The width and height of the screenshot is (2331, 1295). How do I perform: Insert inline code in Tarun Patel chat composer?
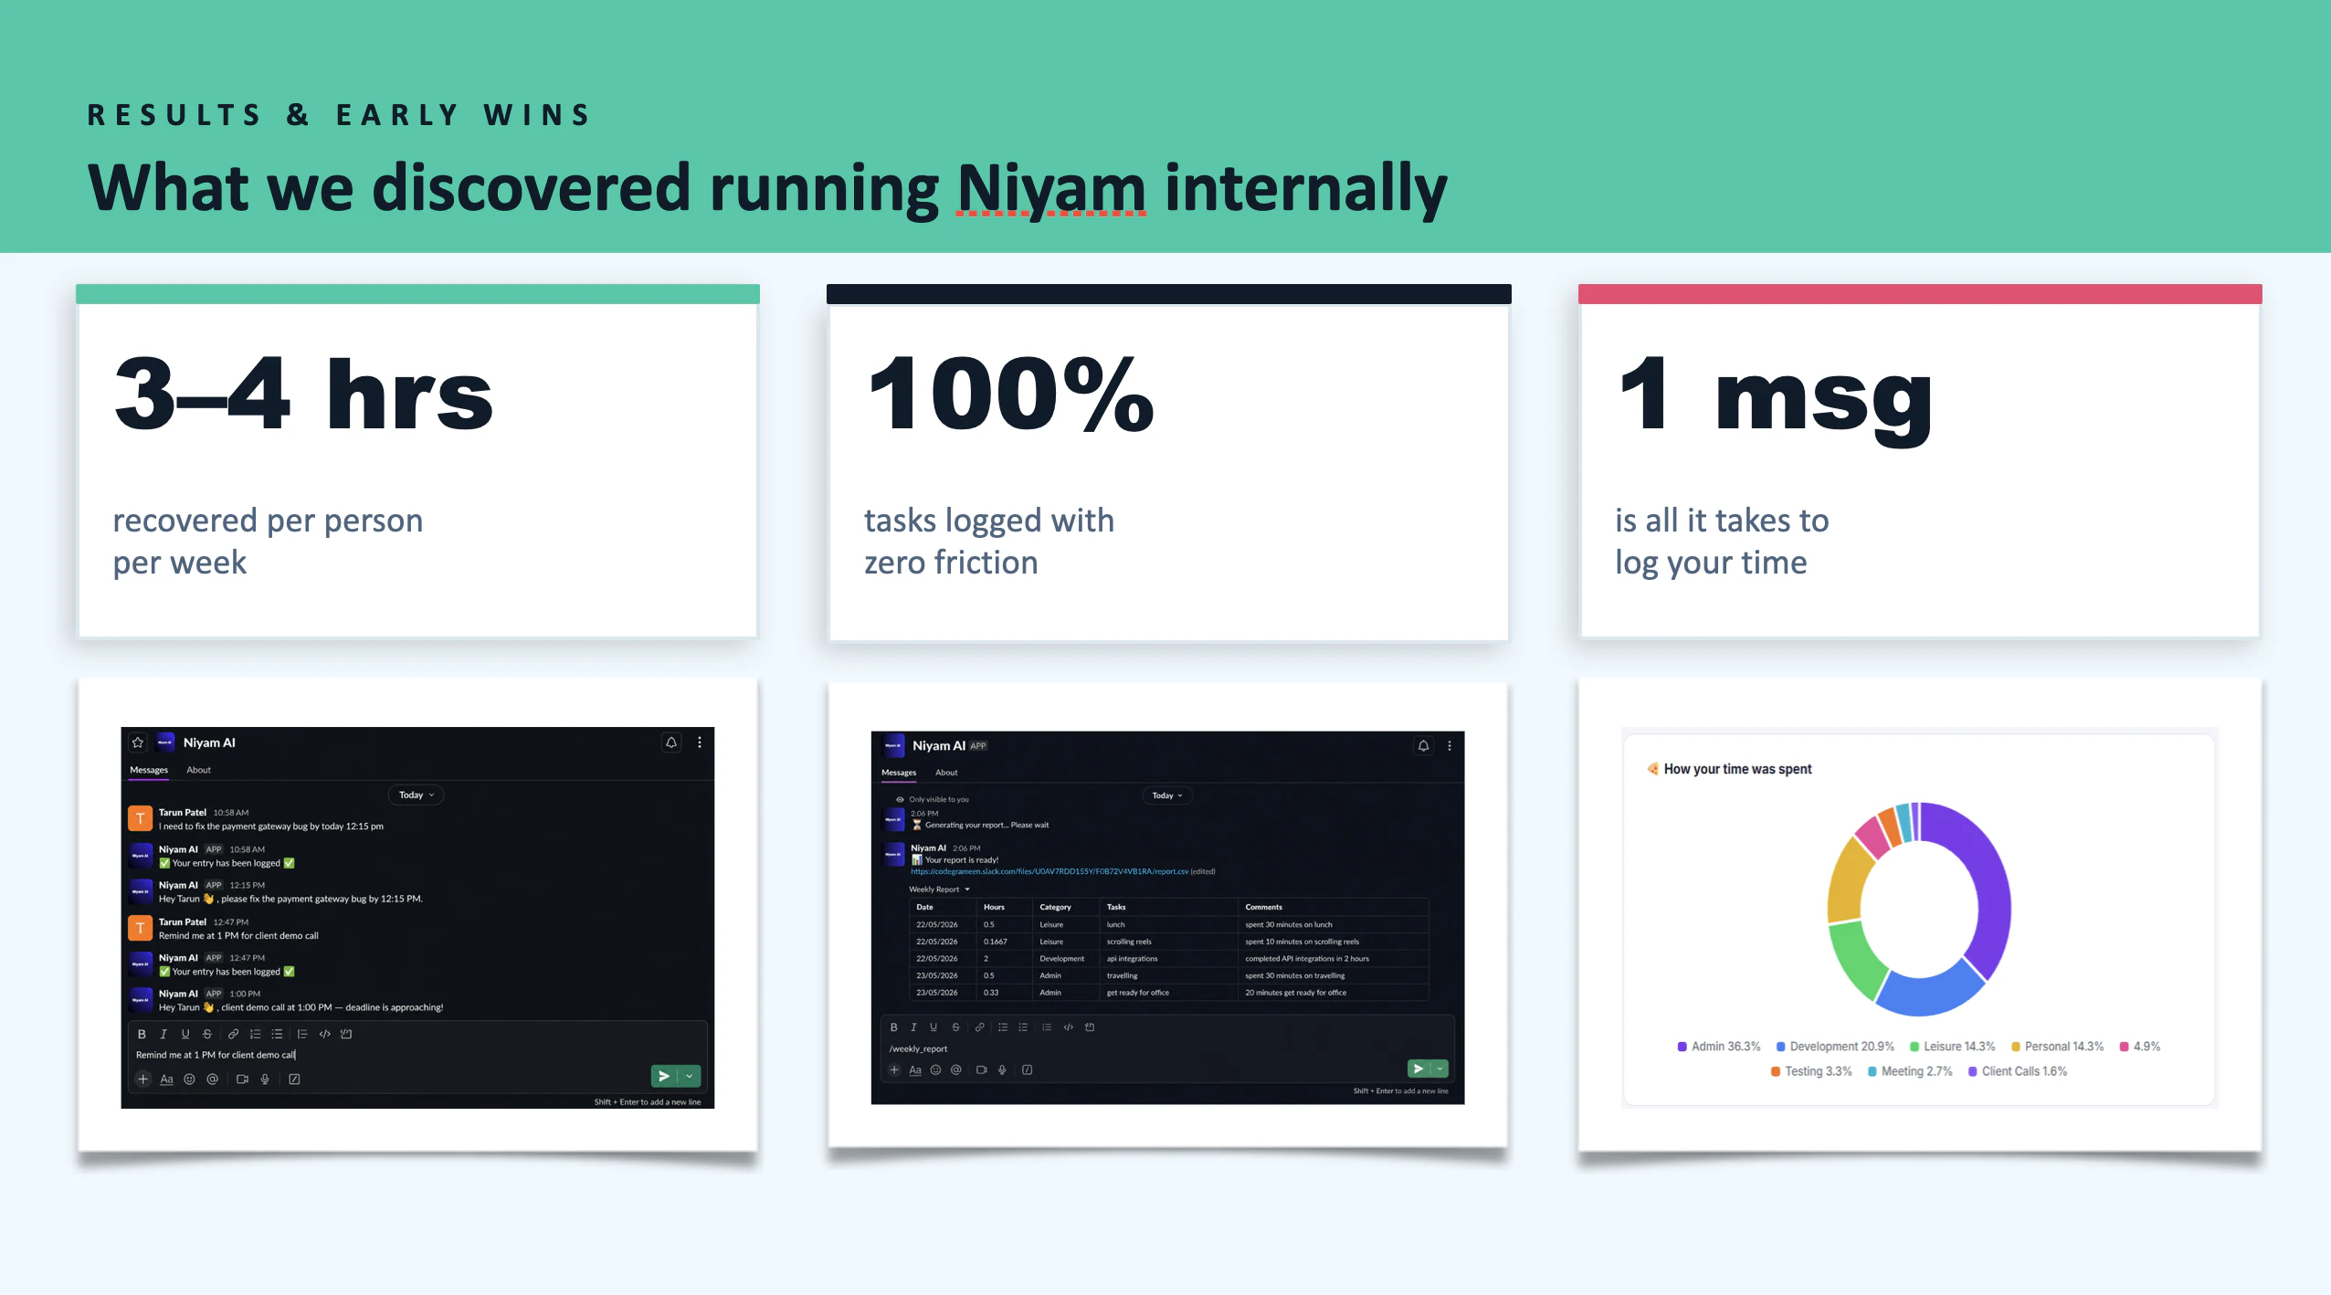click(324, 1034)
